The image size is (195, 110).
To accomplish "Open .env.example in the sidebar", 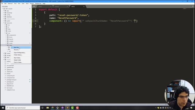I will 10,65.
